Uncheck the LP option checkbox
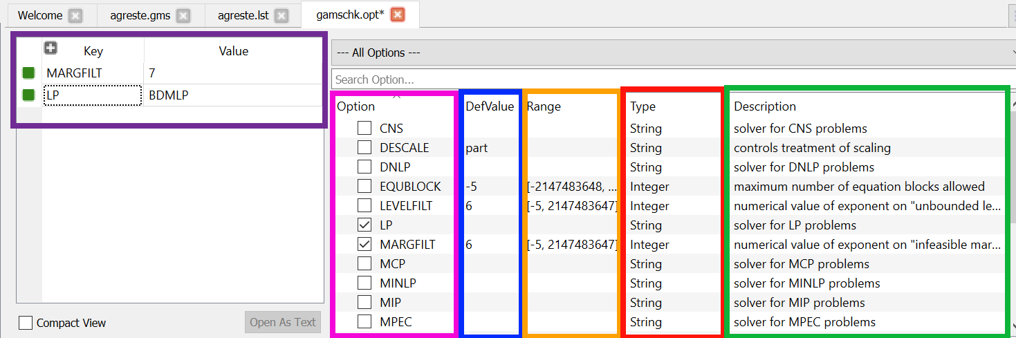Viewport: 1016px width, 338px height. (x=364, y=225)
